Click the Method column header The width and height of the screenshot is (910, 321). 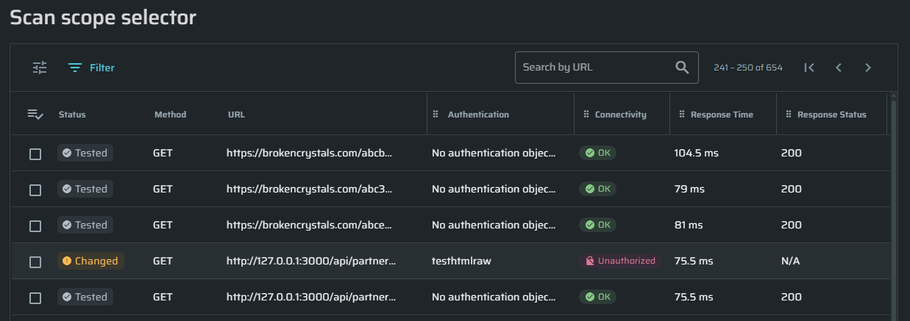170,115
